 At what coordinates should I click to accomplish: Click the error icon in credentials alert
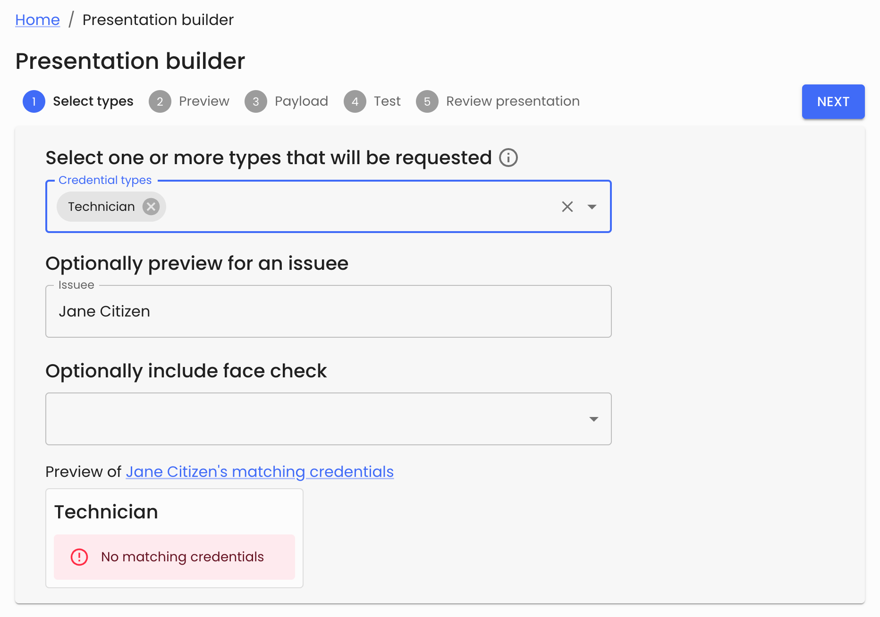click(79, 557)
